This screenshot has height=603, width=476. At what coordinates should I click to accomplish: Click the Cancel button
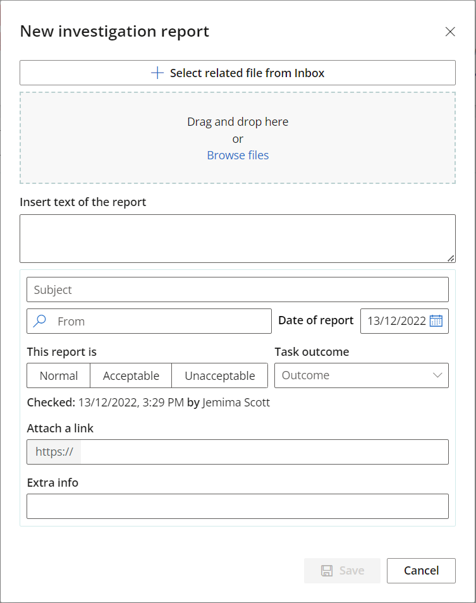(421, 571)
